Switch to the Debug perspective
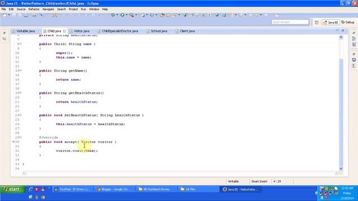358x201 pixels. [x=348, y=22]
